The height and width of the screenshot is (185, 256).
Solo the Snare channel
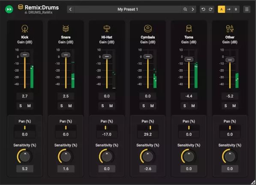point(62,106)
